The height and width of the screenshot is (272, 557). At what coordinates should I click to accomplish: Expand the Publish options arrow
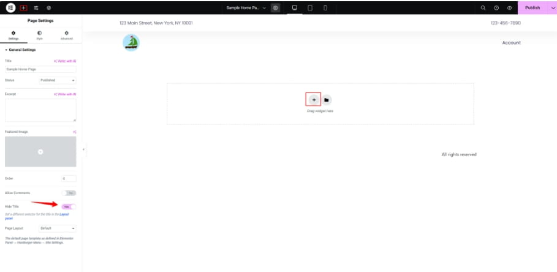[x=552, y=8]
